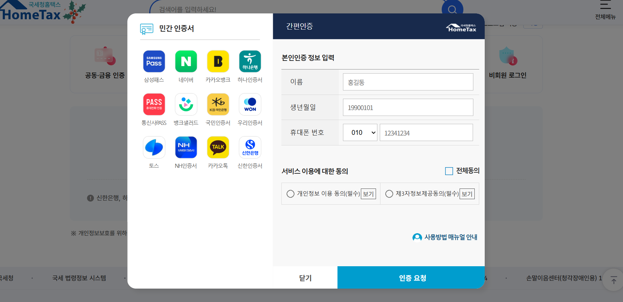Click the 토스 label text
623x302 pixels.
click(x=154, y=166)
